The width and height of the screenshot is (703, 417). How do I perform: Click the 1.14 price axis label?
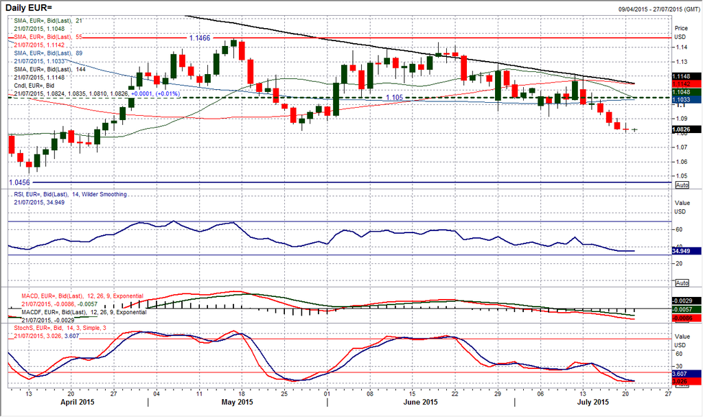[682, 47]
